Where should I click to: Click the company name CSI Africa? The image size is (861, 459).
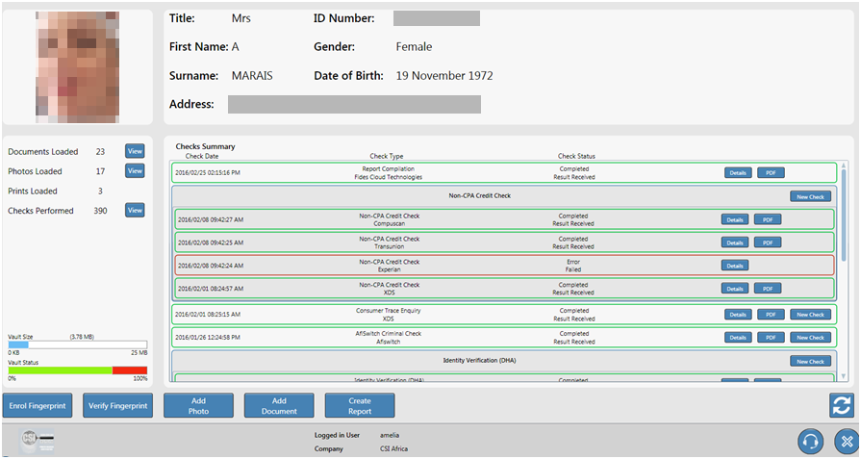[393, 448]
